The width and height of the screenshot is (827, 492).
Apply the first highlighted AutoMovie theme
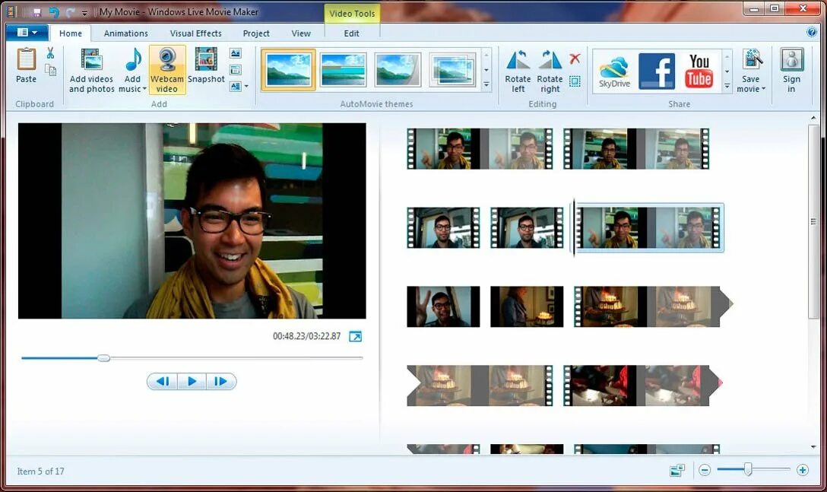coord(289,70)
